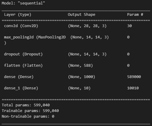Select the max_pooling2d (MaxPooling2D layer name

tap(35, 37)
